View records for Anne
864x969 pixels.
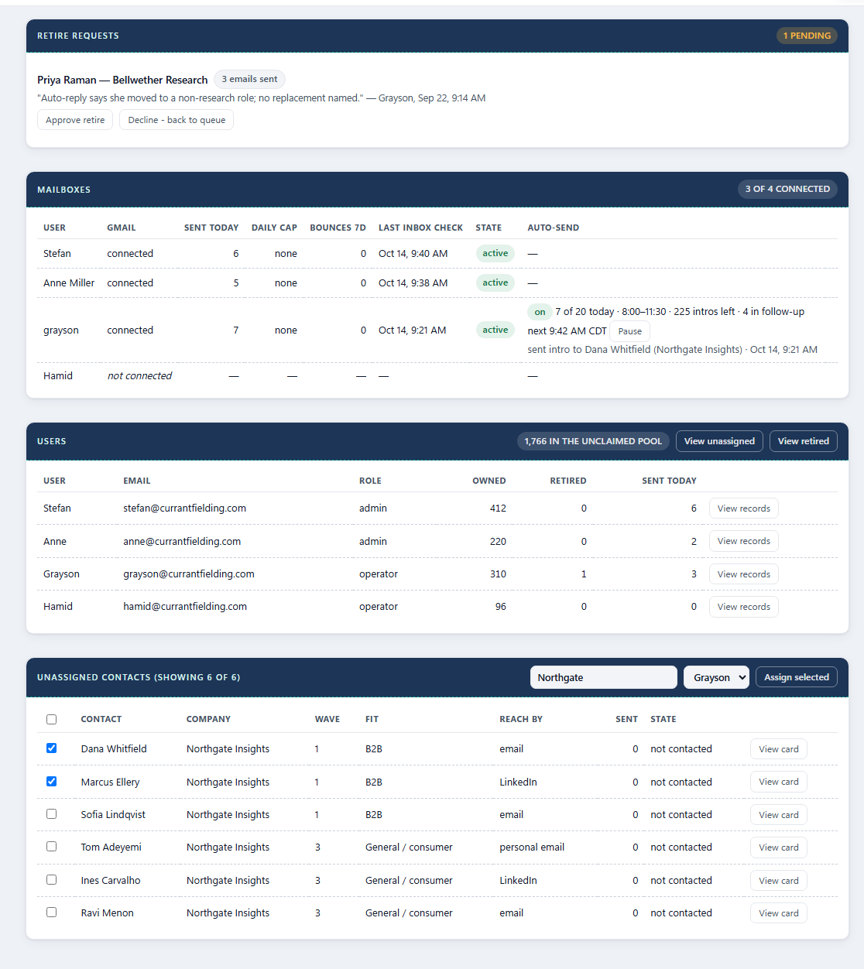(x=743, y=541)
